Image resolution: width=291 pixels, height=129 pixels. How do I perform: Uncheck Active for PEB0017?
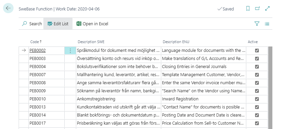[257, 123]
